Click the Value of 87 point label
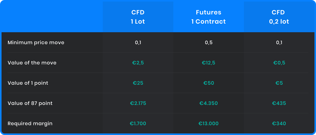 tap(30, 103)
